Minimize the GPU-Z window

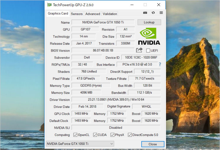click(132, 5)
